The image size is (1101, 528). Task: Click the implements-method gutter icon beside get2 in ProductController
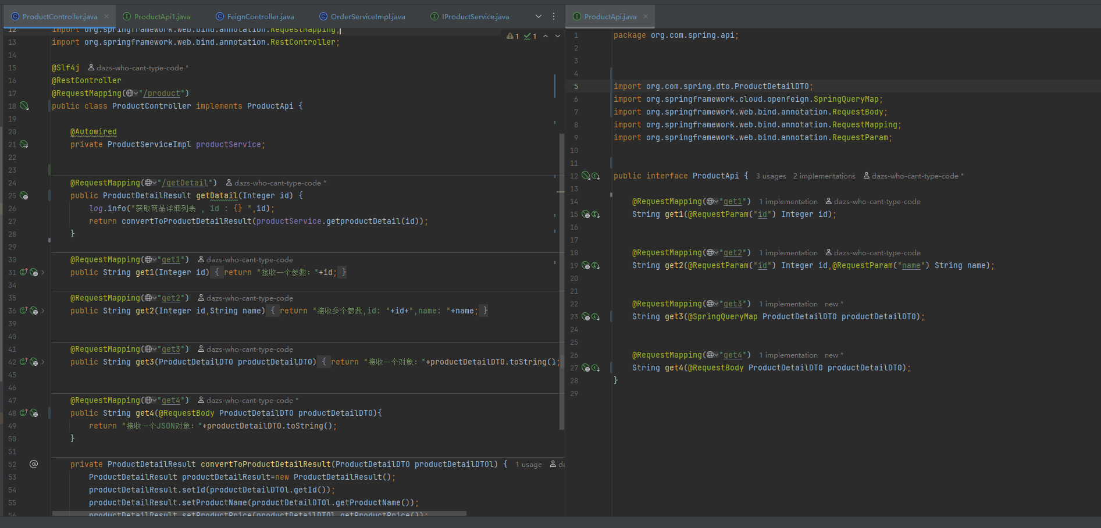tap(24, 311)
